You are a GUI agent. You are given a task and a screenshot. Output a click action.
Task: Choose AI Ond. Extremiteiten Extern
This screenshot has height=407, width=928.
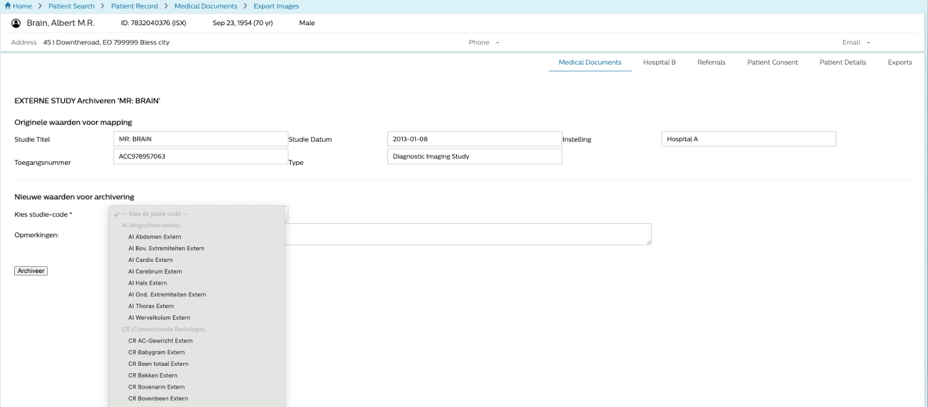click(197, 294)
